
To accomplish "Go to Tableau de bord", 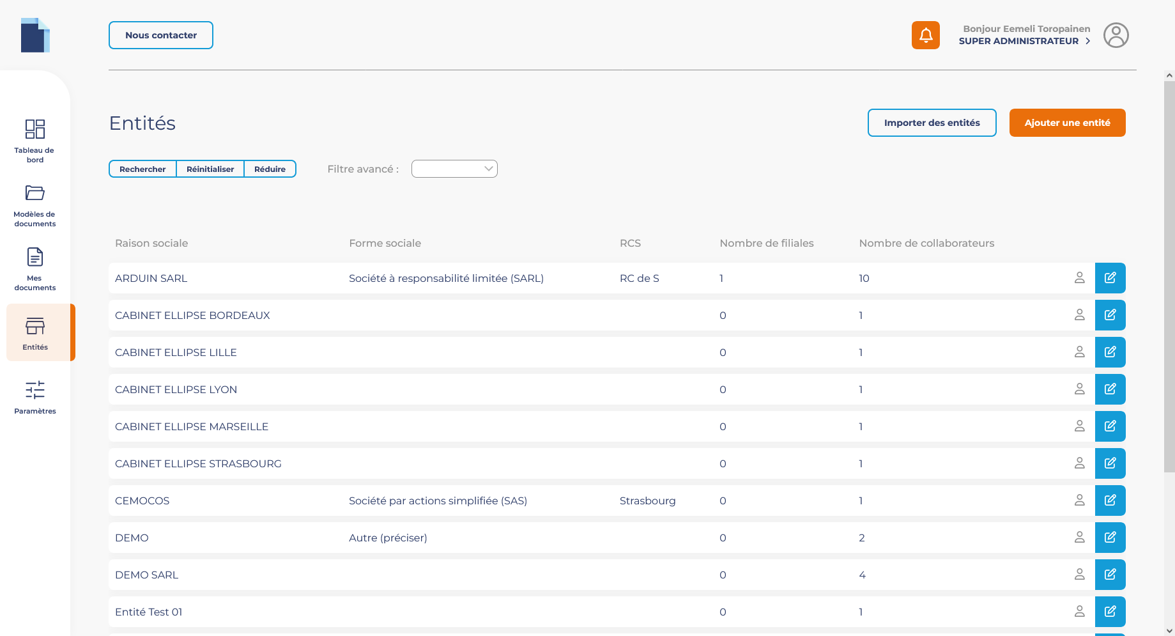I will tap(35, 141).
